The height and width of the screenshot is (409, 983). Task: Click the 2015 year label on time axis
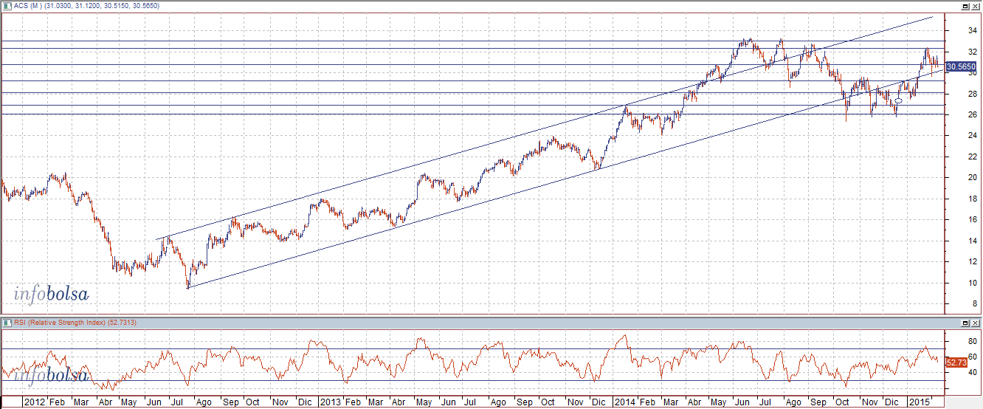pos(918,402)
